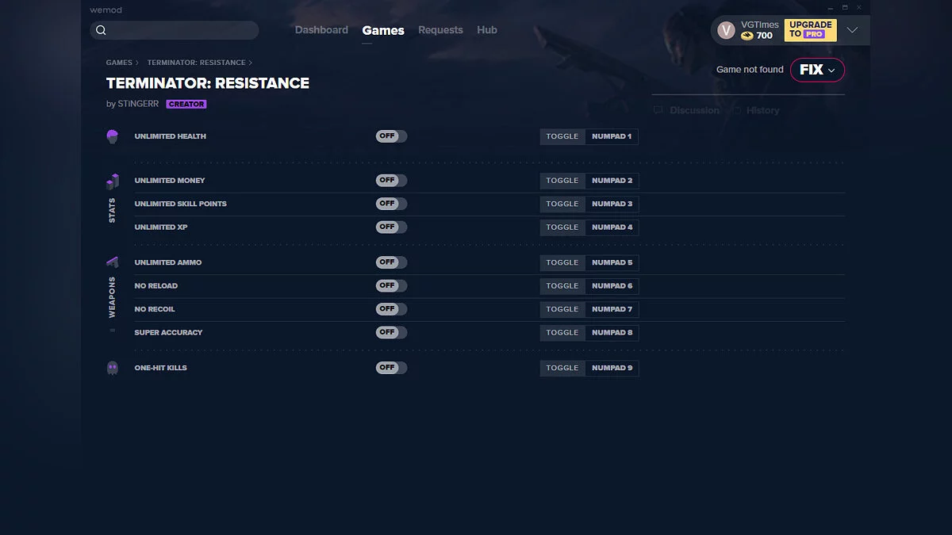Click the History page icon
952x535 pixels.
[735, 110]
